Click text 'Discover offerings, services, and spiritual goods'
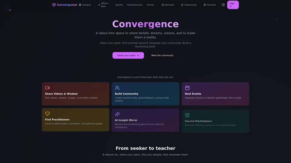Viewport: 291px width, 163px height. click(x=210, y=125)
